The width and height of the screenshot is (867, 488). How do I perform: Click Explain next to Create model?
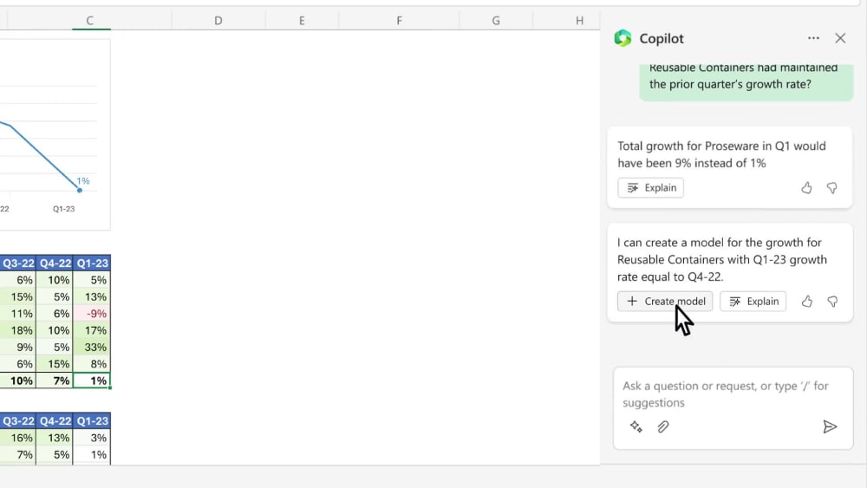coord(753,301)
